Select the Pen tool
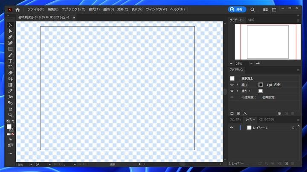307x172 pixels. [x=10, y=37]
